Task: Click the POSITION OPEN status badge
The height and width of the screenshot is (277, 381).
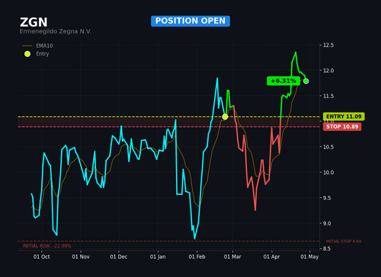Action: pos(190,21)
